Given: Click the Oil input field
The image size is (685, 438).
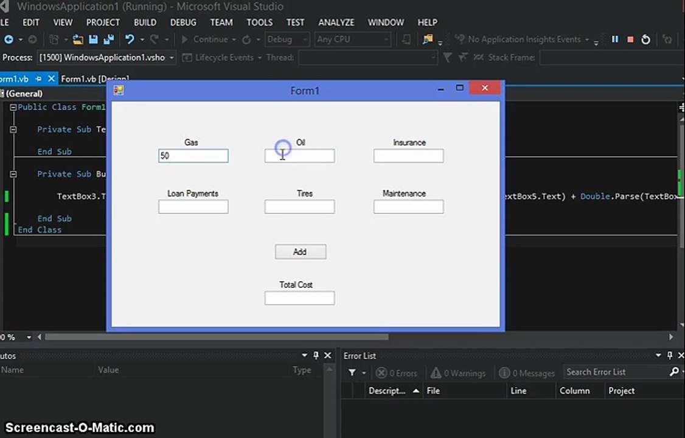Looking at the screenshot, I should [x=300, y=156].
